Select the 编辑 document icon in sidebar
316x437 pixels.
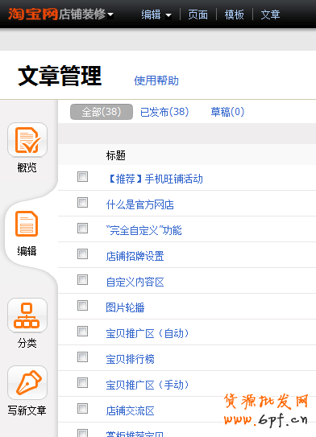(x=27, y=224)
